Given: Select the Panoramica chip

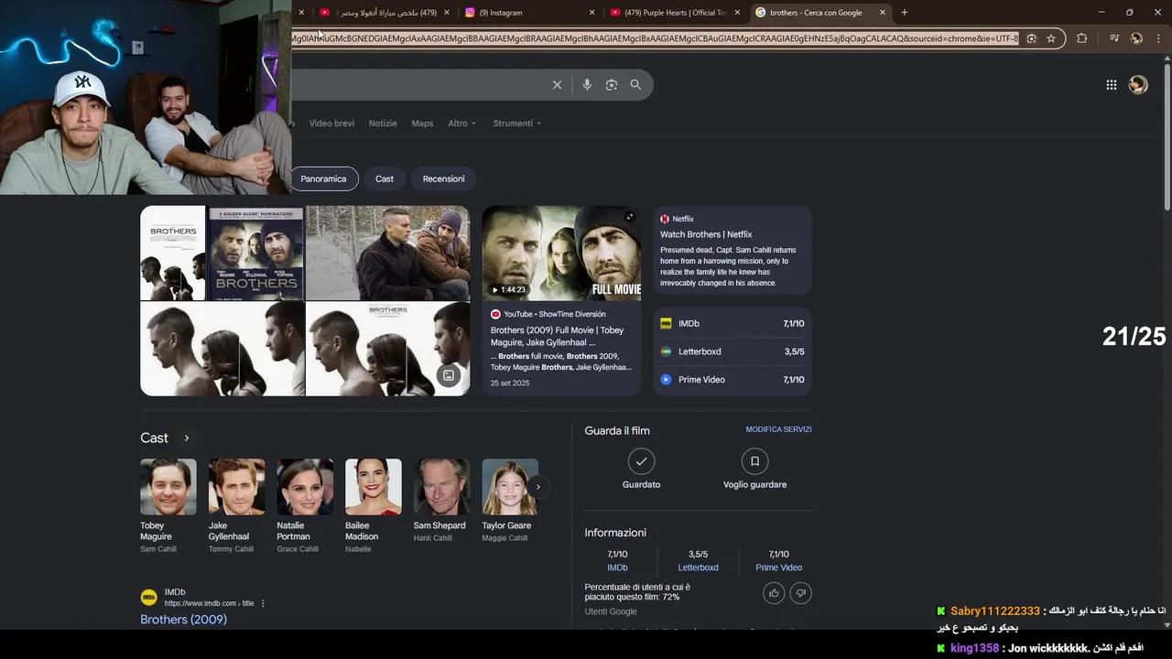Looking at the screenshot, I should (323, 178).
